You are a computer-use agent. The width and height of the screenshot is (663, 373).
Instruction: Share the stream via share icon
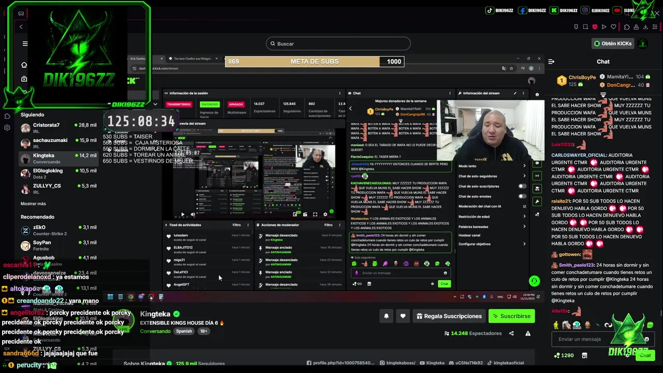tap(511, 334)
